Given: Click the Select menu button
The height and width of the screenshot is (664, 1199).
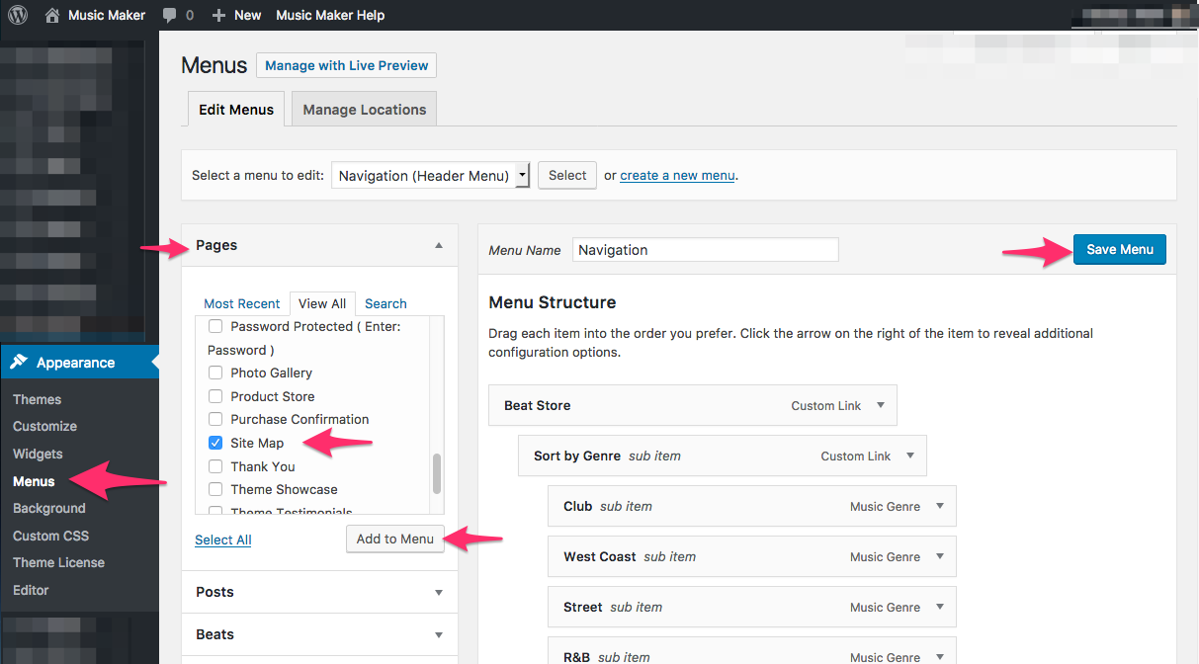Looking at the screenshot, I should point(567,176).
